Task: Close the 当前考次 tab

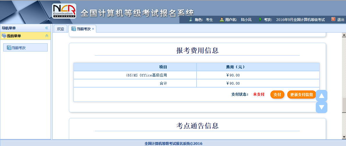Action: 93,29
